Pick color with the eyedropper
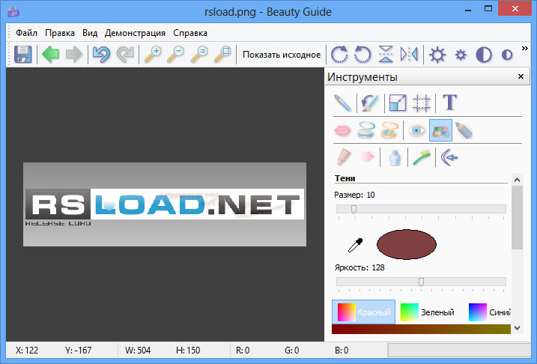This screenshot has height=364, width=537. (x=356, y=245)
